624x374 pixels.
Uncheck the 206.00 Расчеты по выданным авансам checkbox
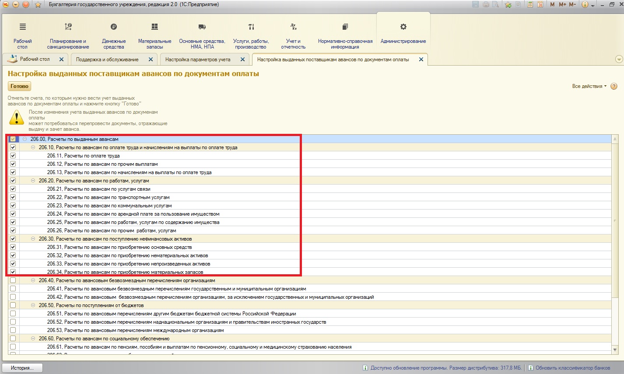coord(13,139)
